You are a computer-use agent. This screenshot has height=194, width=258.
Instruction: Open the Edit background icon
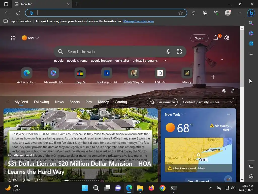point(224,91)
